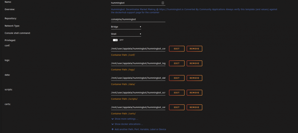Screen dimensions: 298x133
Task: Click the icon inside the Name field
Action: 163,3
